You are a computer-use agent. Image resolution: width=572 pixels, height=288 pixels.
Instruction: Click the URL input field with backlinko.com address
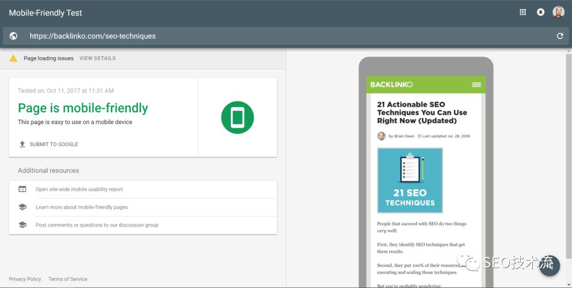pos(265,36)
